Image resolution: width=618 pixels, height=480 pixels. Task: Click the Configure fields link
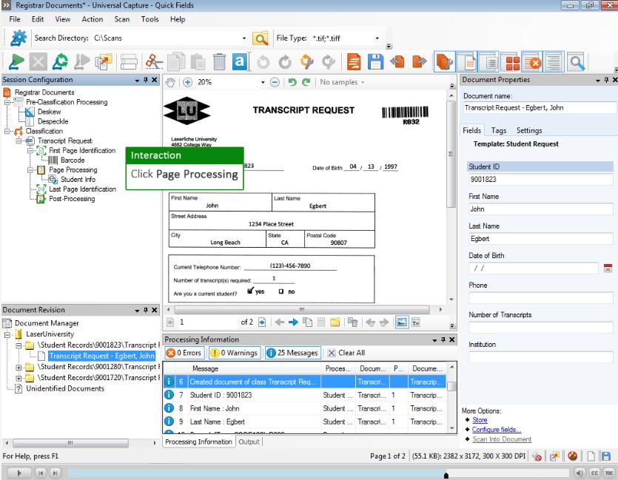pyautogui.click(x=497, y=430)
